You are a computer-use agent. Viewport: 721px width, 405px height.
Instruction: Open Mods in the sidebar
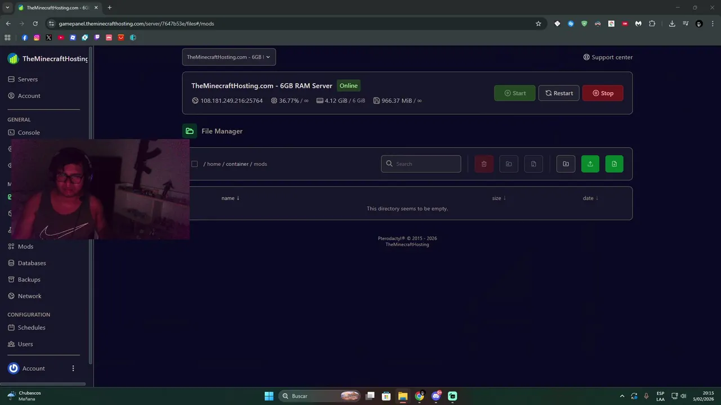tap(20, 246)
